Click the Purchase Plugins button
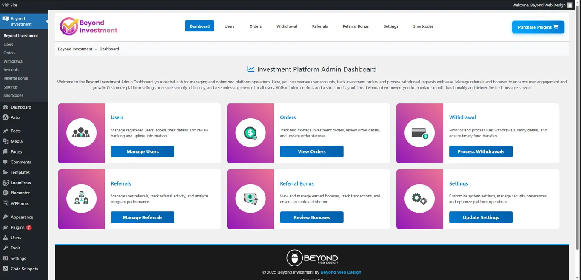Viewport: 581px width, 280px height. pyautogui.click(x=538, y=27)
